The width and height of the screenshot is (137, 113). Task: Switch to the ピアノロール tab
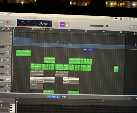click(53, 97)
